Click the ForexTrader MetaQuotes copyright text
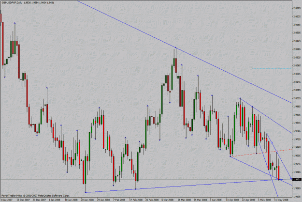The height and width of the screenshot is (202, 302). 35,196
